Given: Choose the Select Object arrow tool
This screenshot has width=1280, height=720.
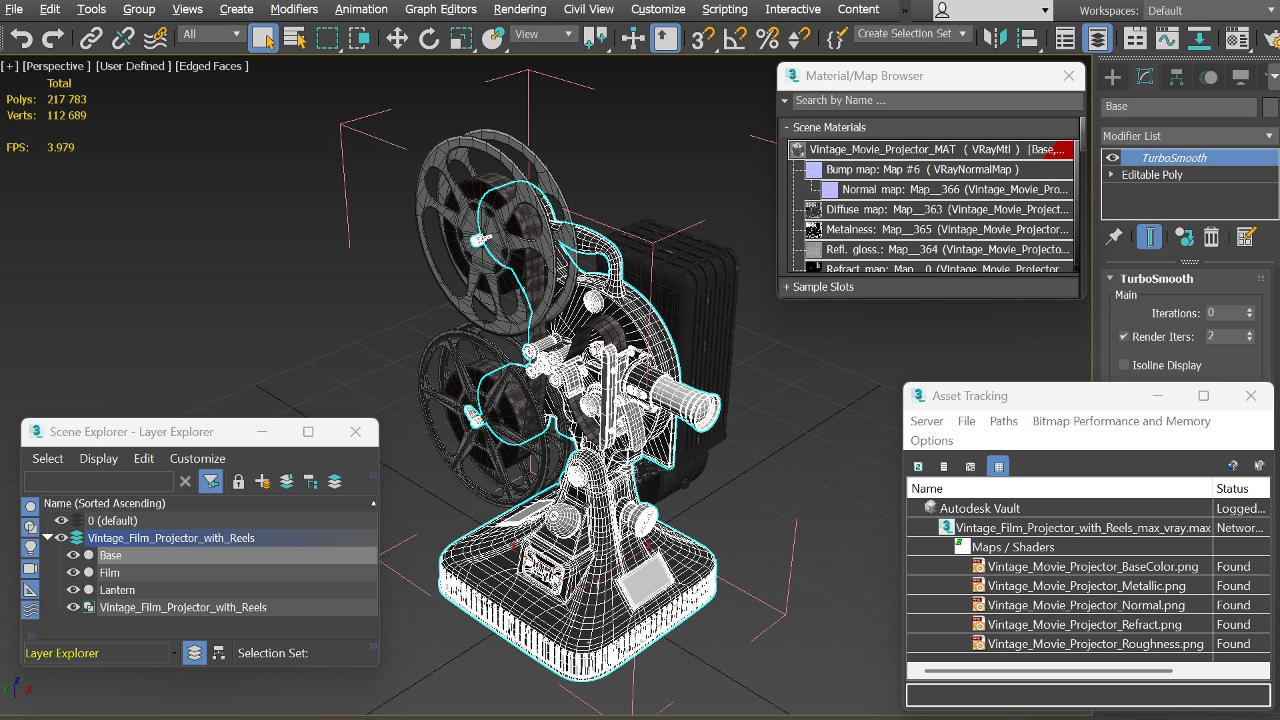Looking at the screenshot, I should (263, 38).
